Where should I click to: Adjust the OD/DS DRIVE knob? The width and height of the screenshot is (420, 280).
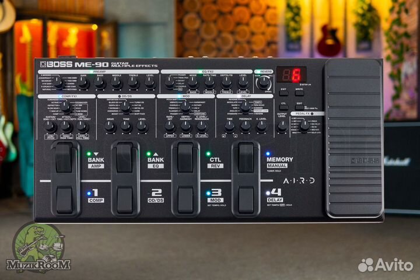pos(110,127)
